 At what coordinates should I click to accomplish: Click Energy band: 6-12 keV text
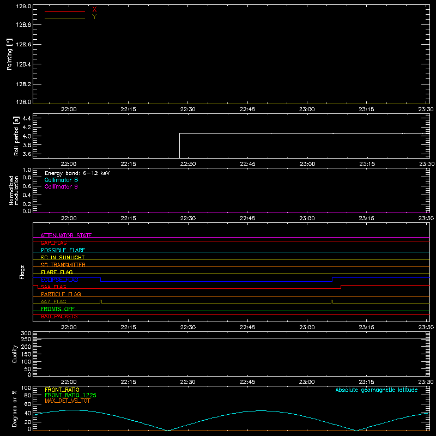(x=77, y=173)
